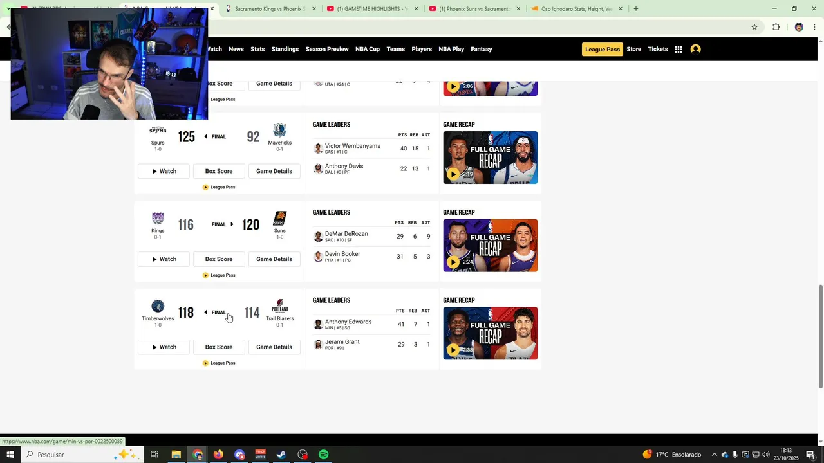Open Task View in the taskbar
This screenshot has height=463, width=824.
(154, 455)
